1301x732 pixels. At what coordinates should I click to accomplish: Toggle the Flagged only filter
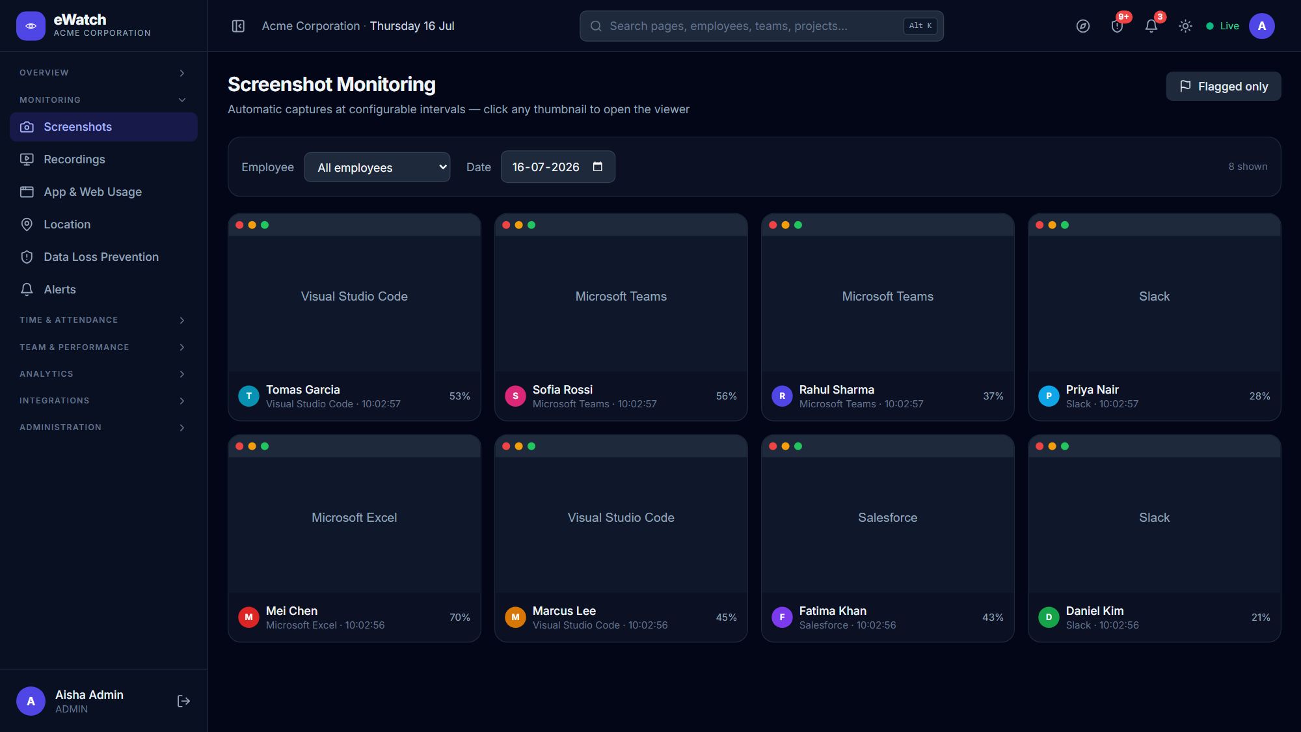pyautogui.click(x=1223, y=87)
